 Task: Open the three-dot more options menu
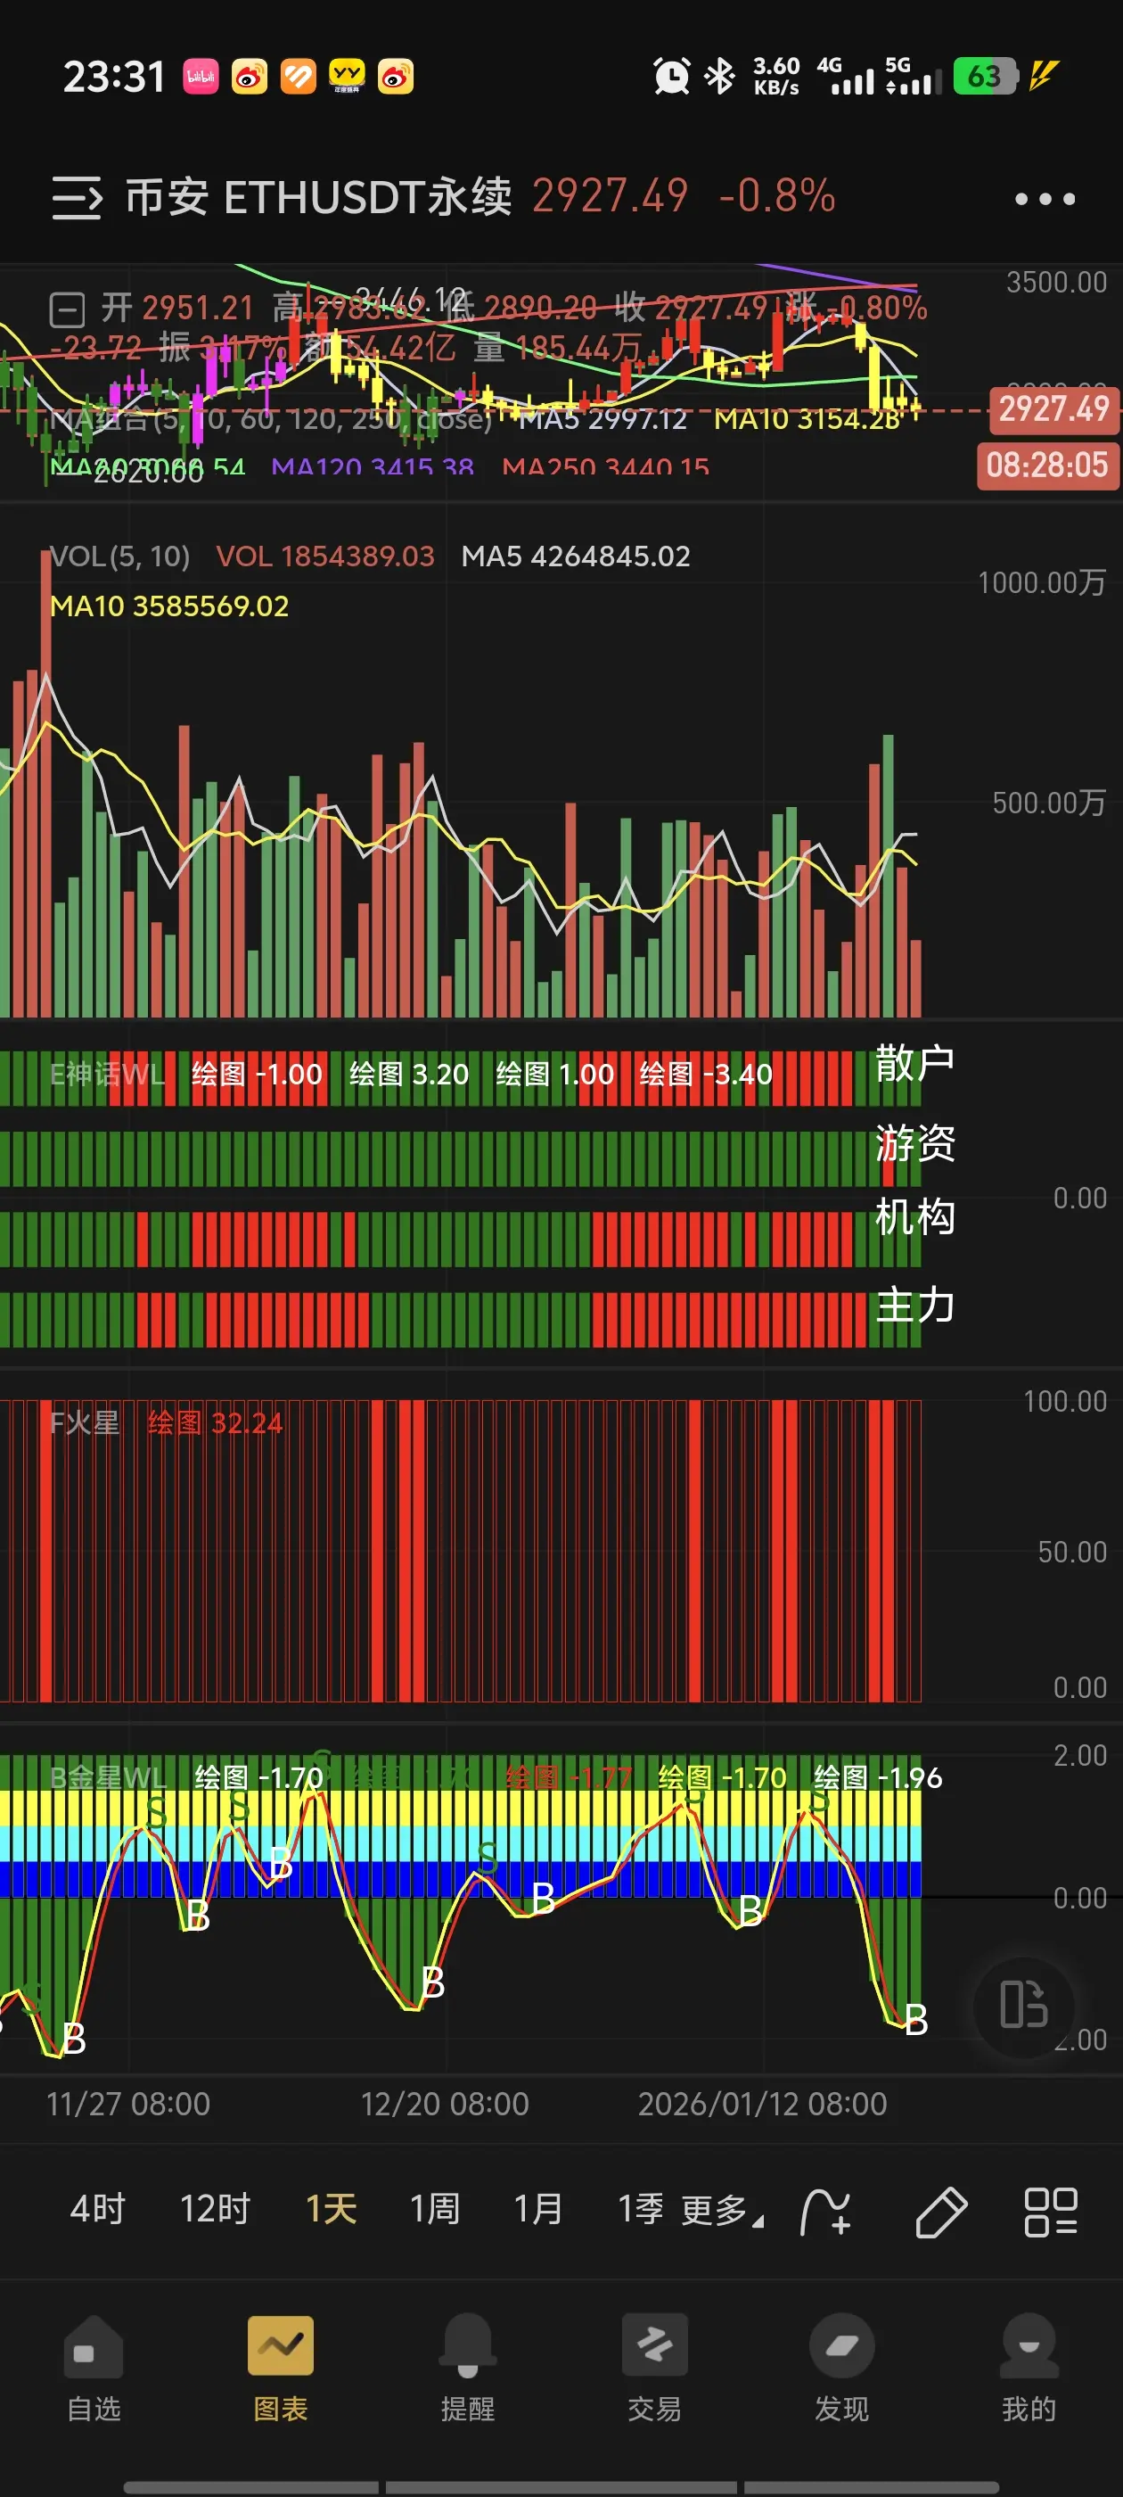pos(1044,199)
